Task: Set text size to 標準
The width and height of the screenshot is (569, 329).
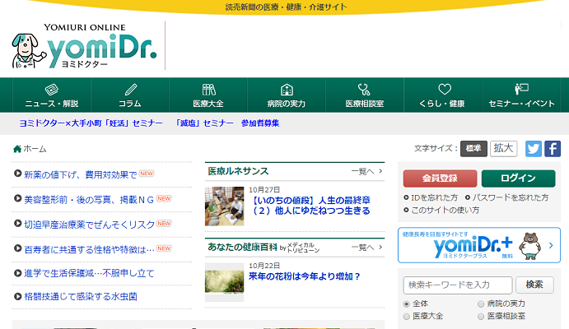Action: click(x=473, y=149)
